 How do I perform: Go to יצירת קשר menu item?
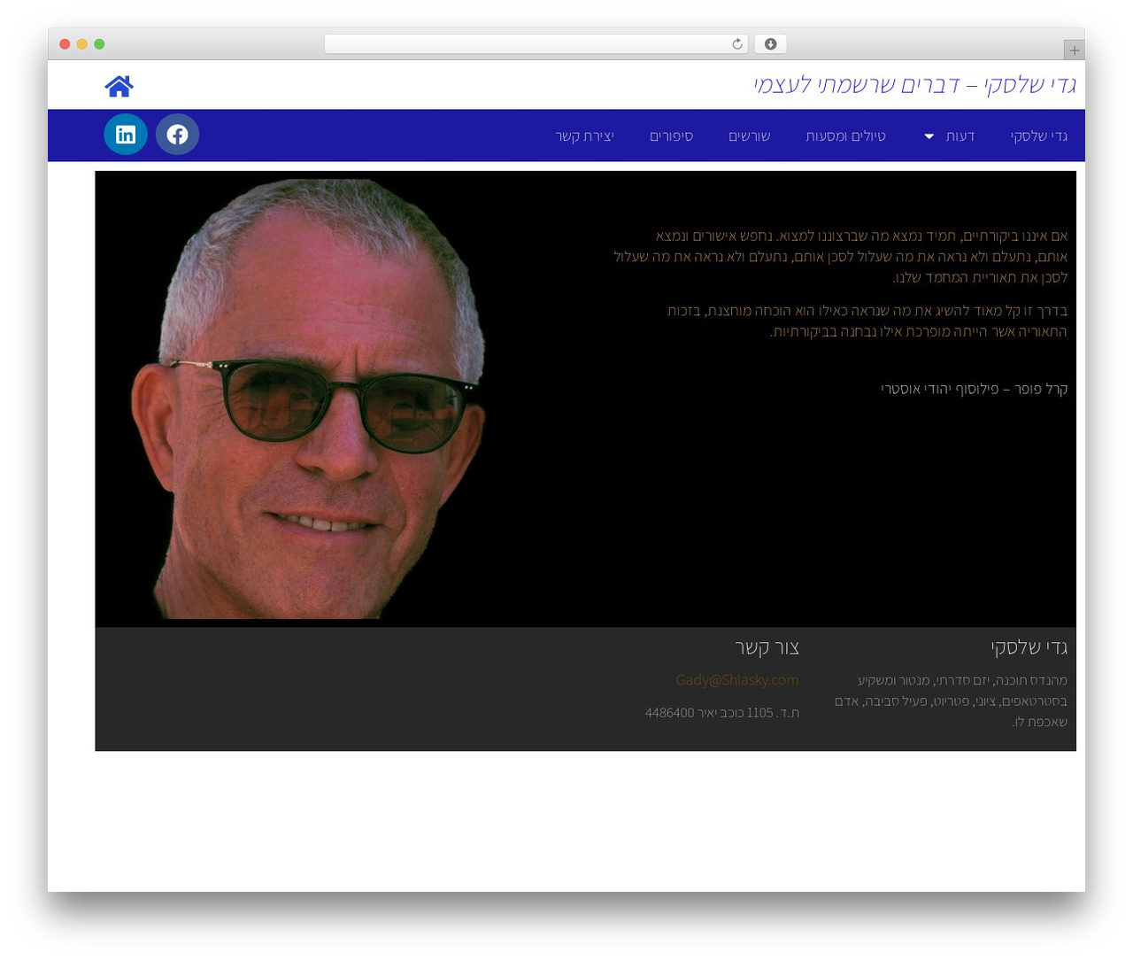coord(584,136)
